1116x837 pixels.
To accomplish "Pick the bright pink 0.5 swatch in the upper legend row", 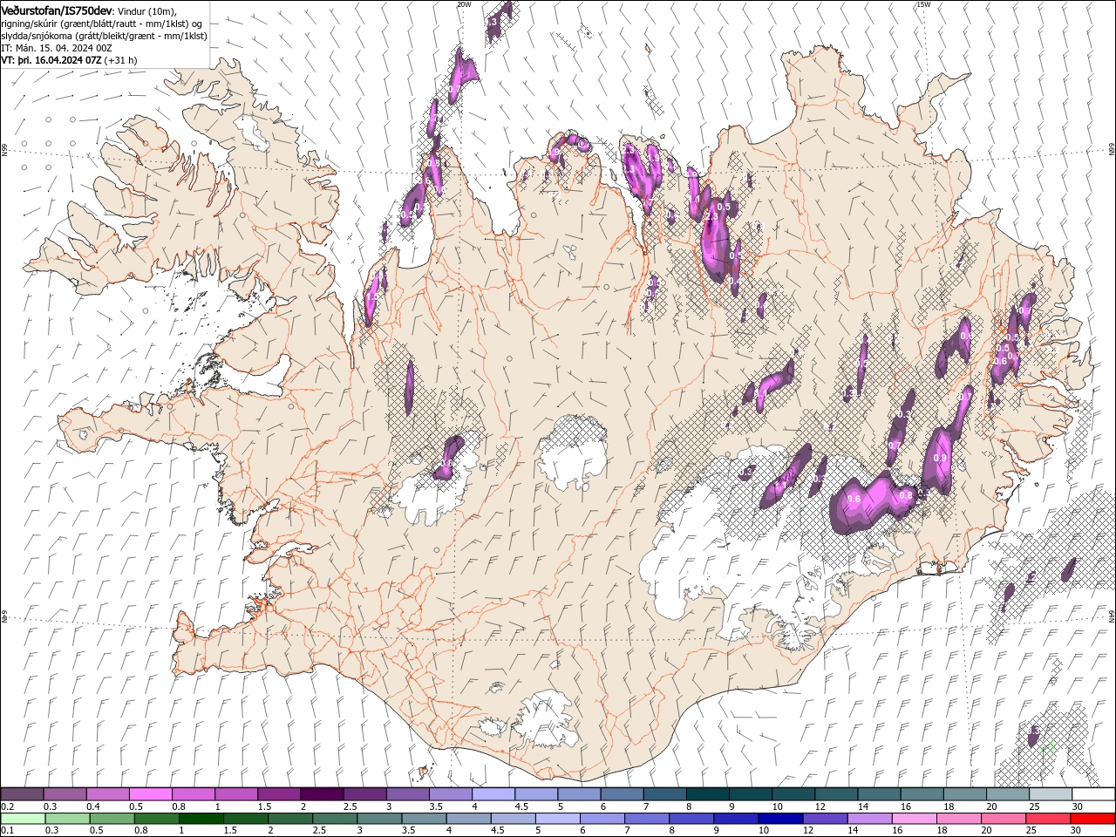I will click(x=150, y=794).
